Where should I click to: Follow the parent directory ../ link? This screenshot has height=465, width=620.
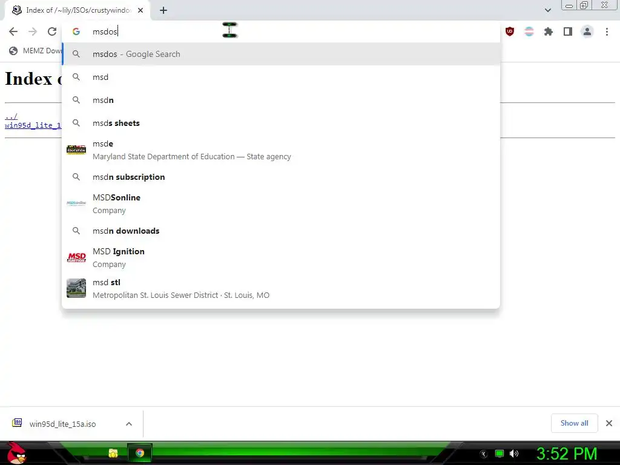pos(11,116)
